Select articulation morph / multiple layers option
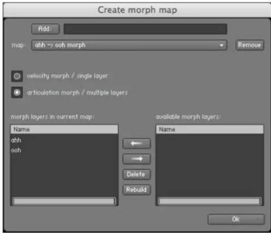 point(17,92)
